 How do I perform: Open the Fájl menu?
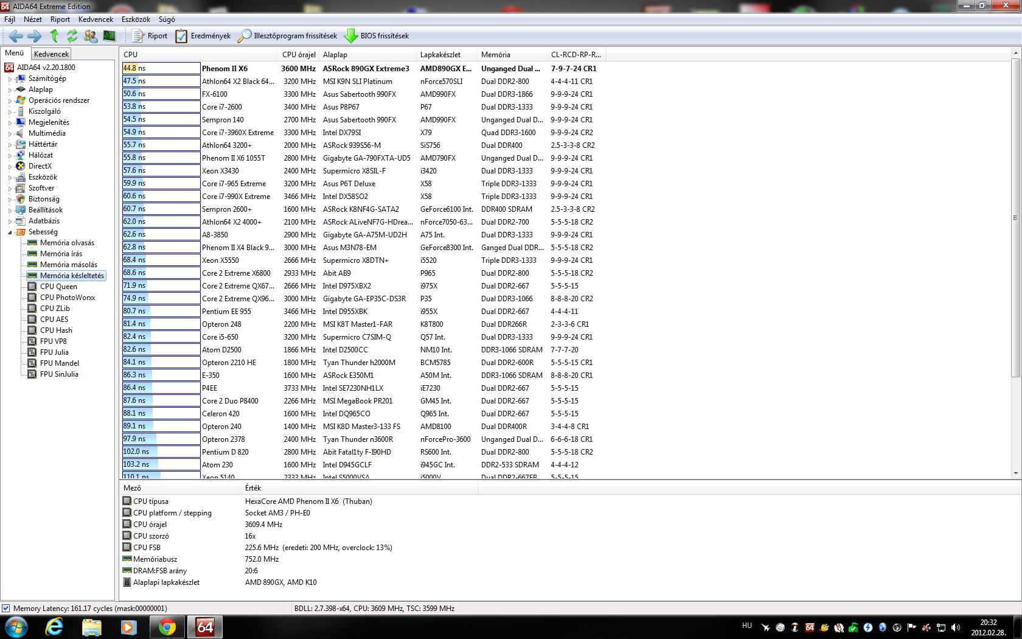click(10, 19)
